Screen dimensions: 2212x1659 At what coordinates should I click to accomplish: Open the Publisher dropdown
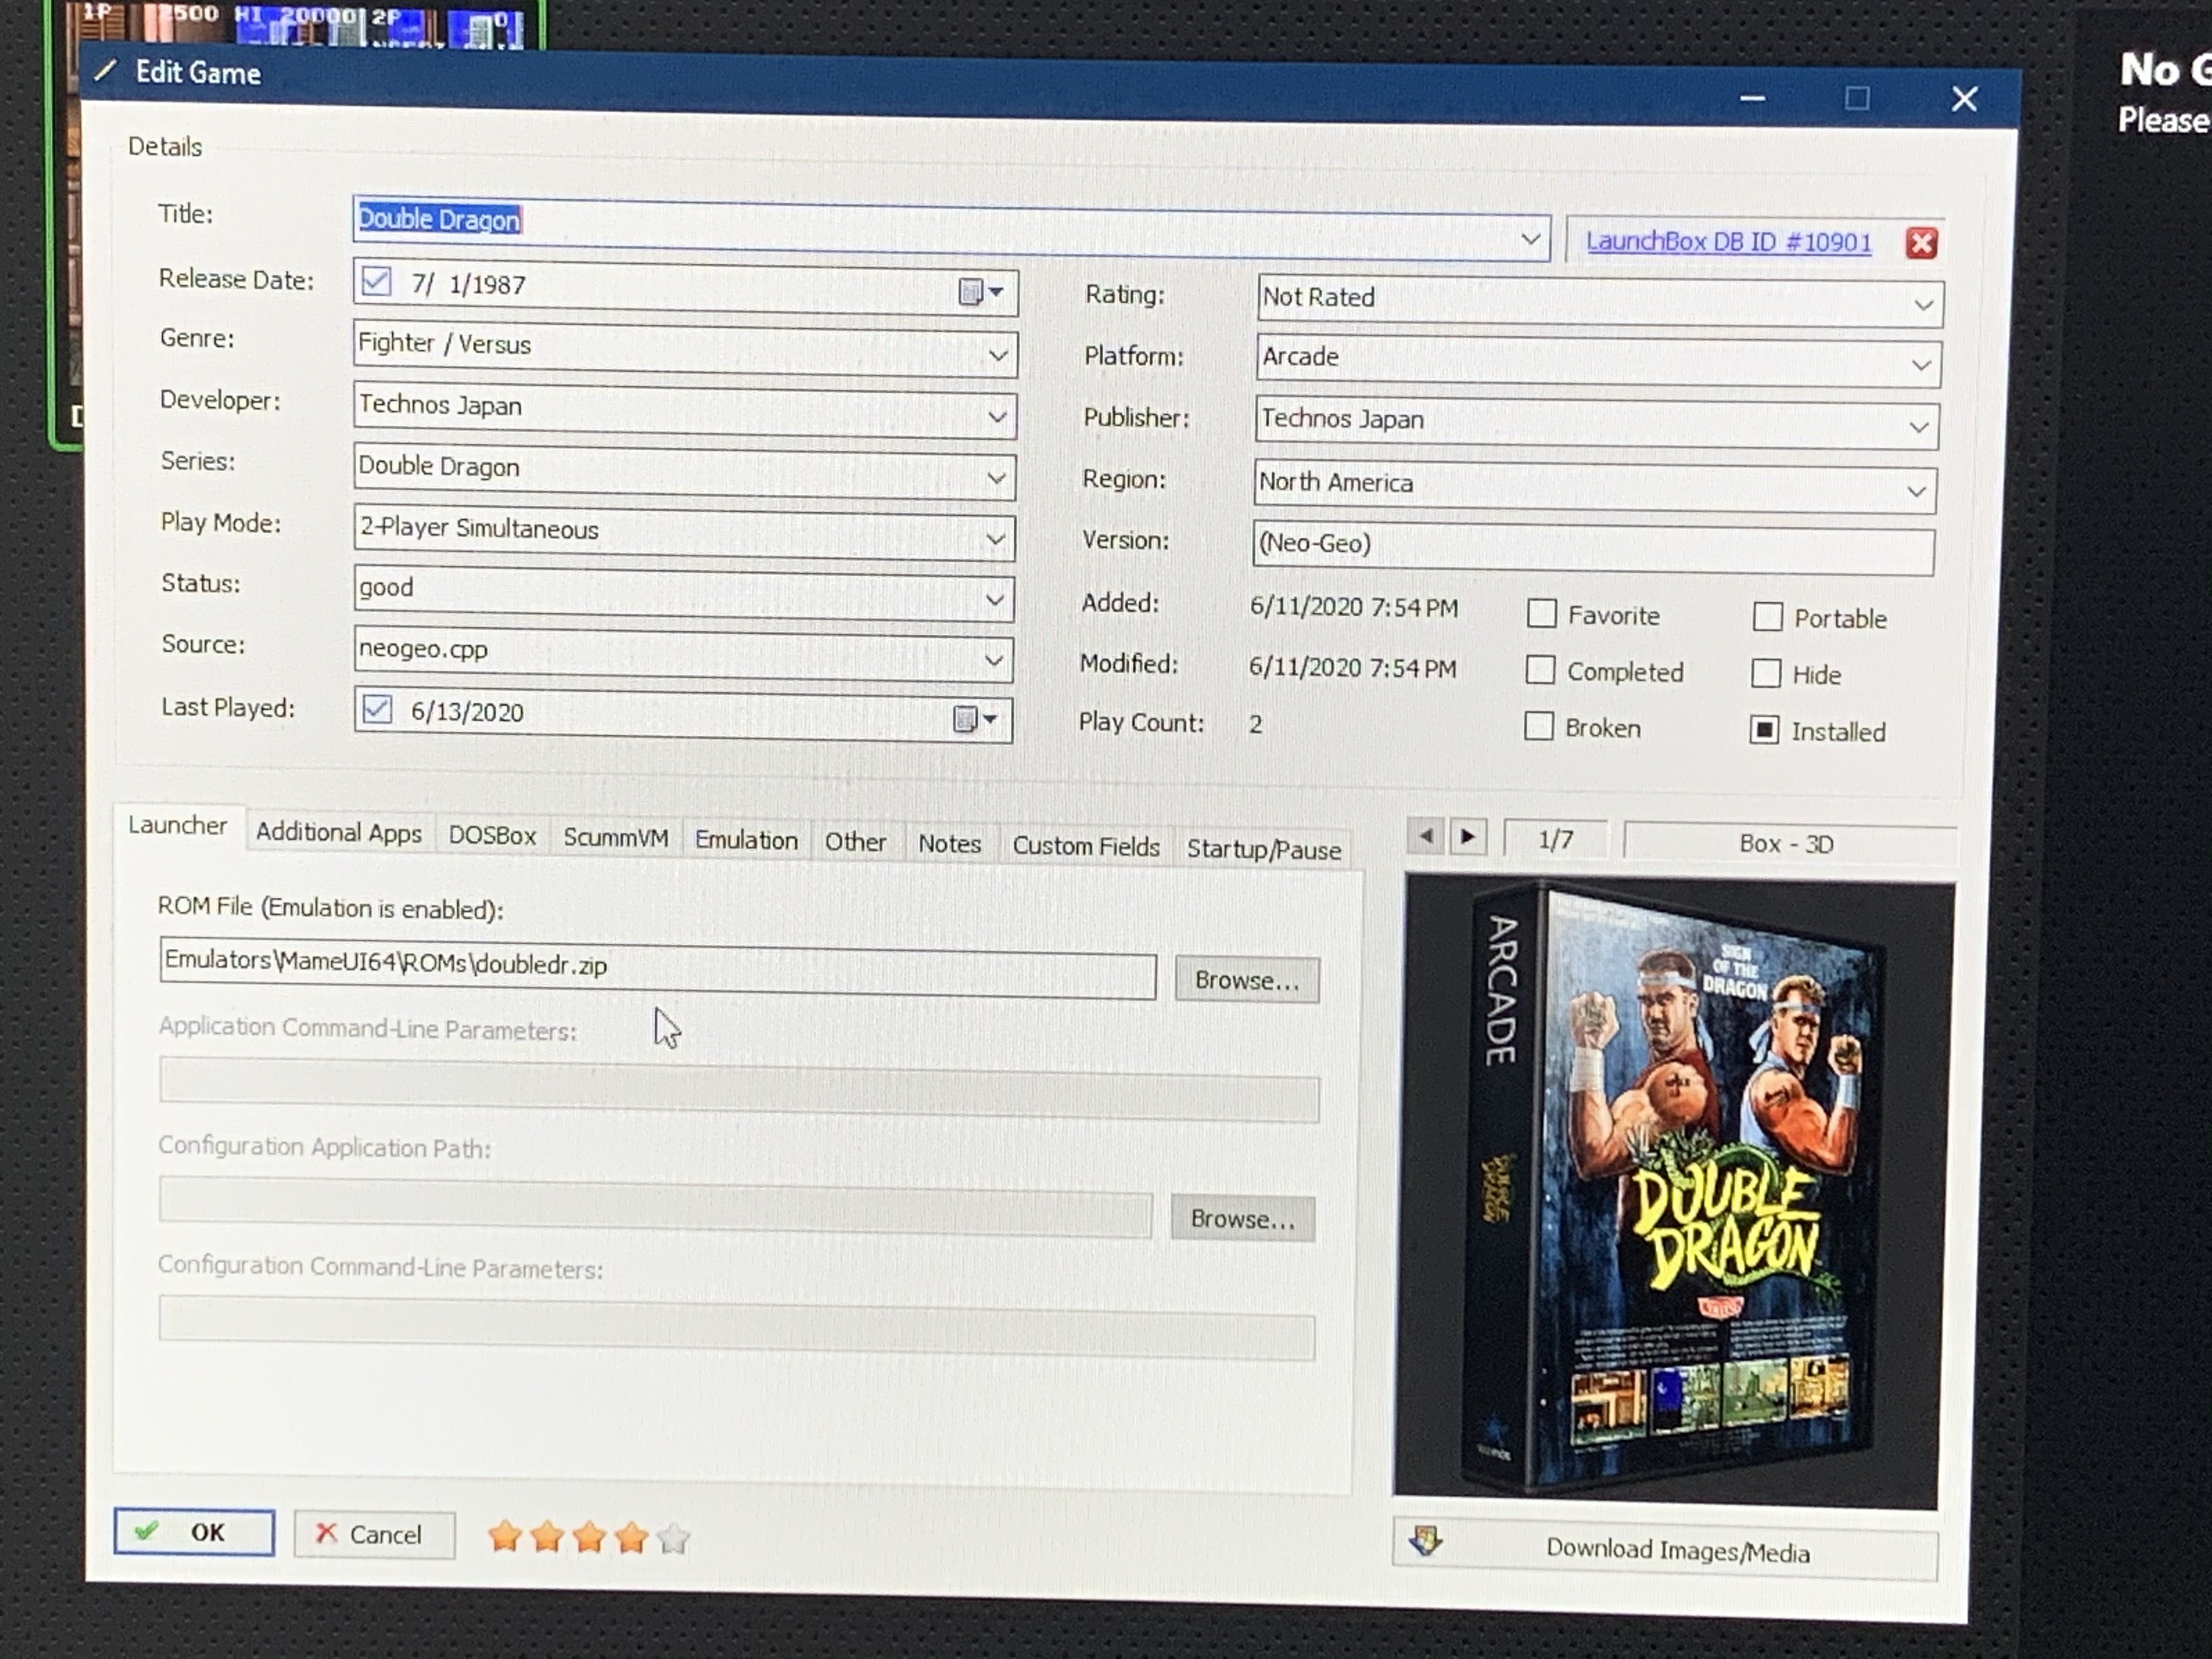1919,427
